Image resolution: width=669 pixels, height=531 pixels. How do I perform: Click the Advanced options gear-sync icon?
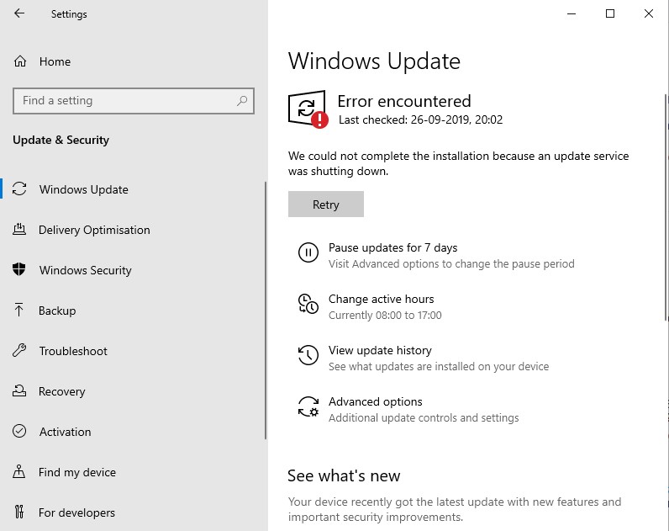308,406
